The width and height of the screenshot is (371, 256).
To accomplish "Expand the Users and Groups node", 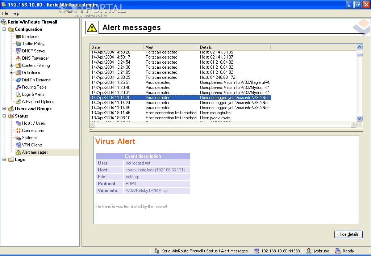I will [x=4, y=109].
